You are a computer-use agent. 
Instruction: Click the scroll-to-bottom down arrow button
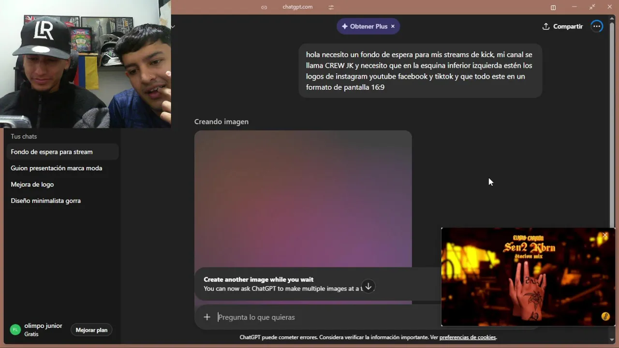pos(368,287)
